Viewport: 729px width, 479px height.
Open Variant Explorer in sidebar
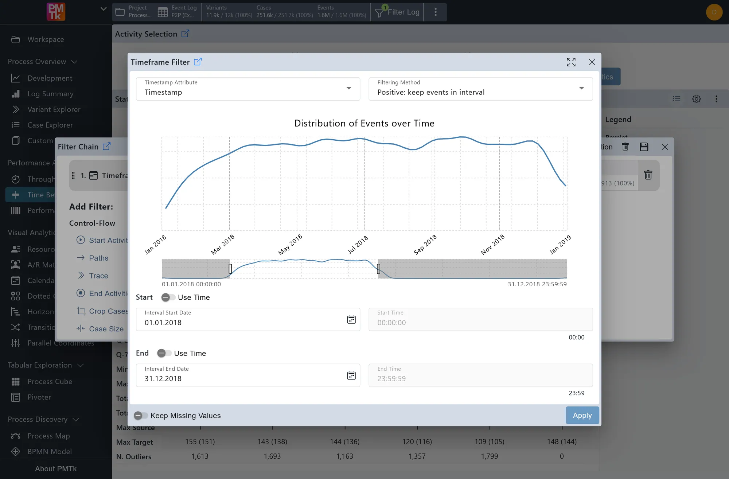pos(54,109)
